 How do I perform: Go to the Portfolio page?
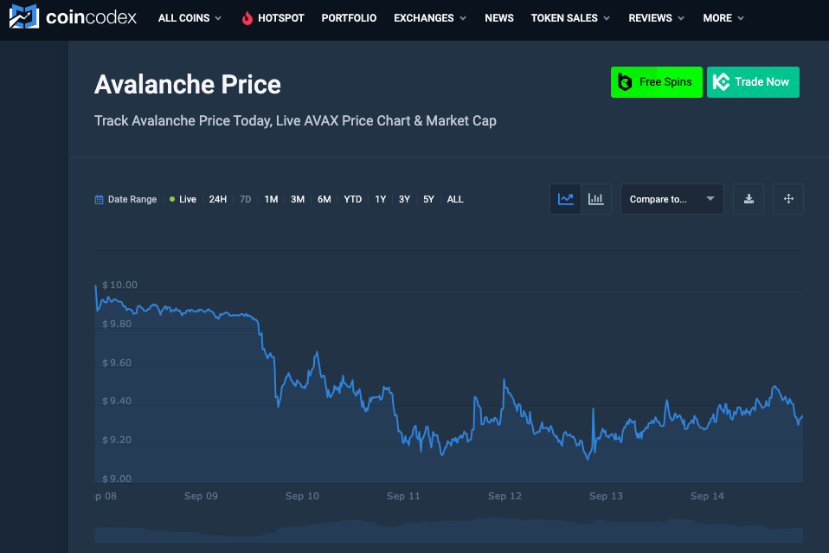coord(349,18)
